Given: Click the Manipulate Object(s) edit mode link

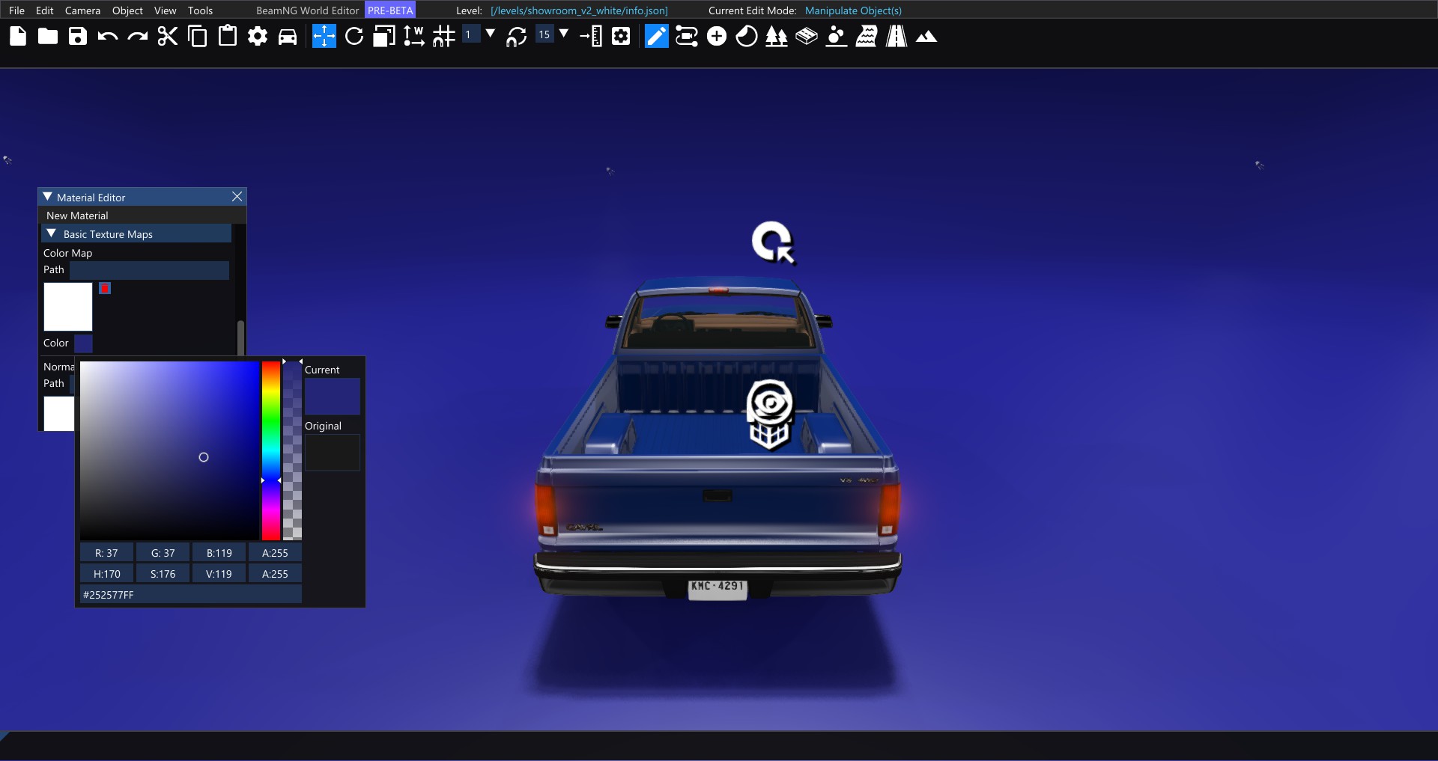Looking at the screenshot, I should [x=853, y=10].
